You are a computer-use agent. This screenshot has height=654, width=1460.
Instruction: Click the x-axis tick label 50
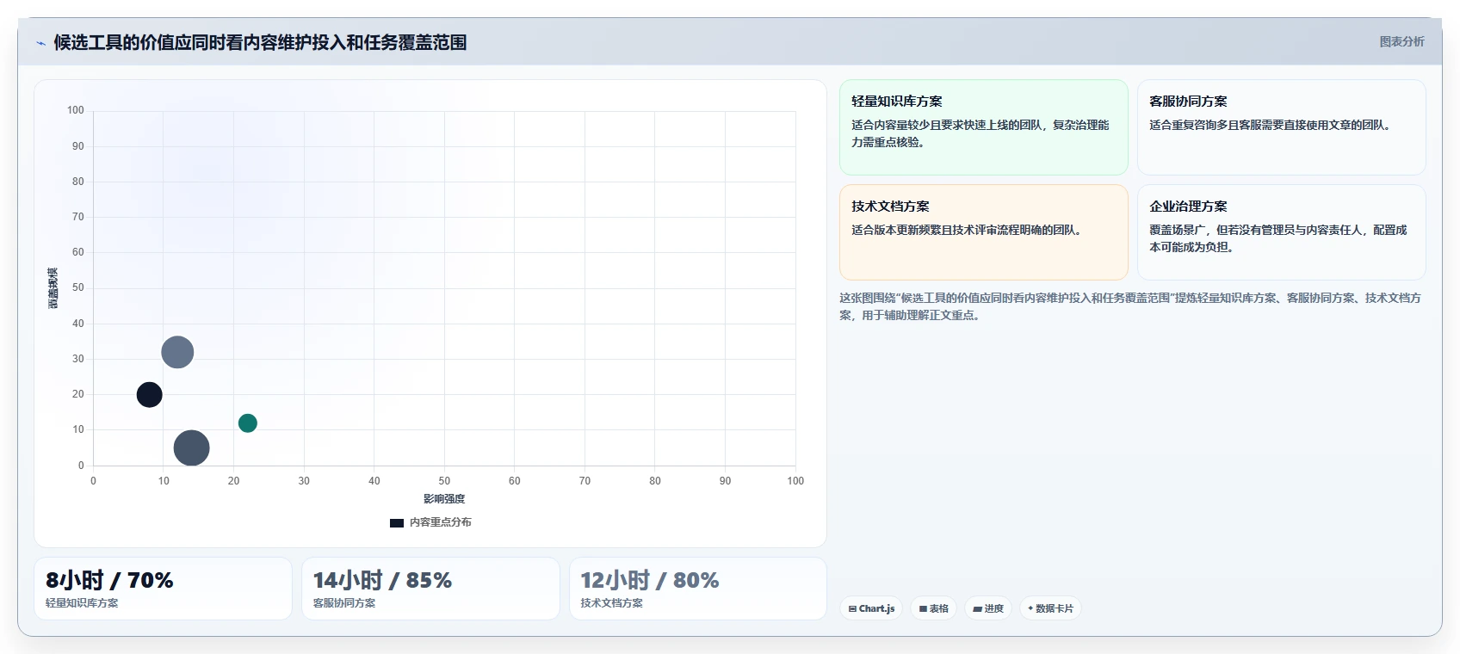pos(444,481)
